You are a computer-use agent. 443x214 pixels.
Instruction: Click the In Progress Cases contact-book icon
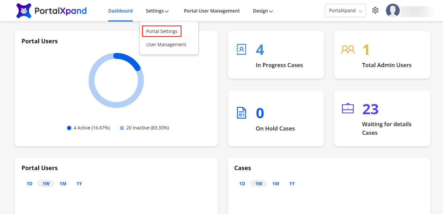[241, 50]
